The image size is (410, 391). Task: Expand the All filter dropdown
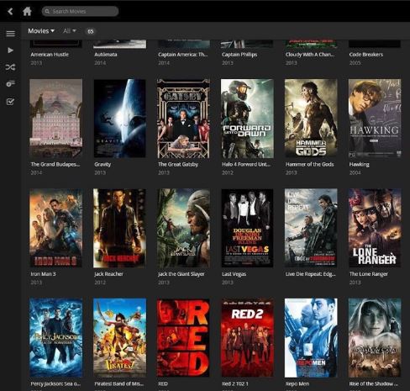click(x=70, y=31)
